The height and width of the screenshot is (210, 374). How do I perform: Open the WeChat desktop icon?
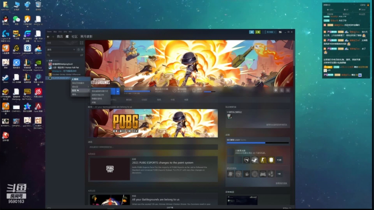[17, 20]
